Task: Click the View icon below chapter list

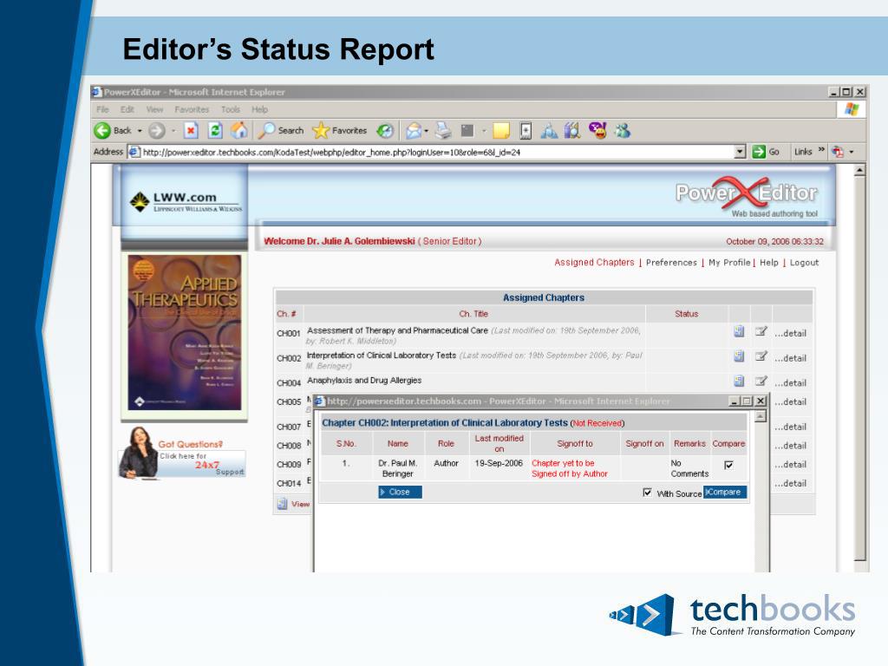Action: pyautogui.click(x=282, y=504)
